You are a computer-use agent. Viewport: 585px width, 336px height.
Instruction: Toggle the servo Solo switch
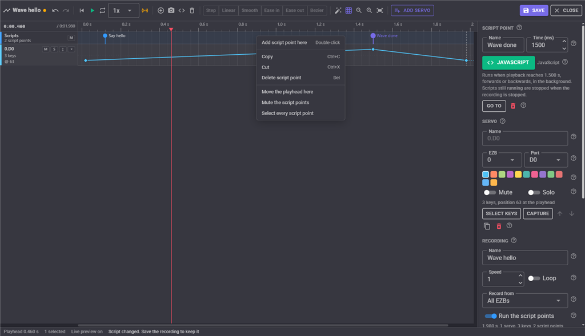[x=534, y=193]
